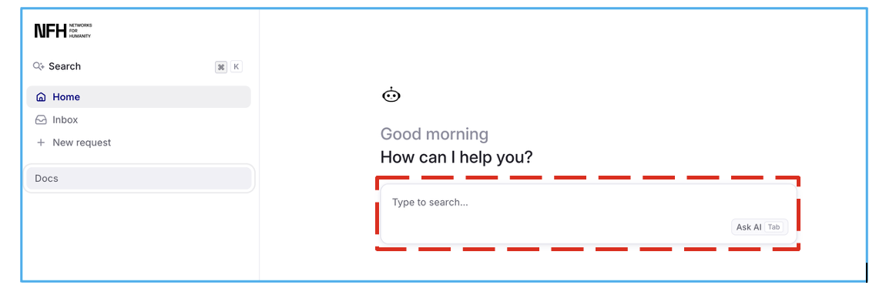Image resolution: width=886 pixels, height=302 pixels.
Task: Click the How can I help you heading
Action: point(457,156)
